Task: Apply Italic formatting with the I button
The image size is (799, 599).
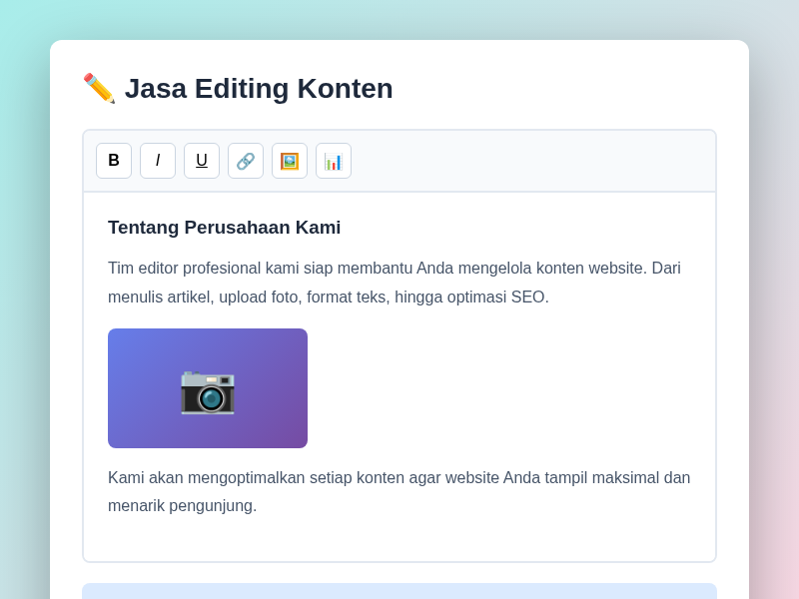Action: [158, 161]
